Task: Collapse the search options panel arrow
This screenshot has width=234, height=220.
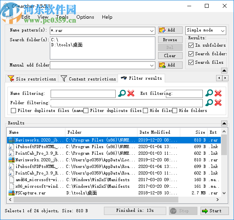Action: point(224,71)
